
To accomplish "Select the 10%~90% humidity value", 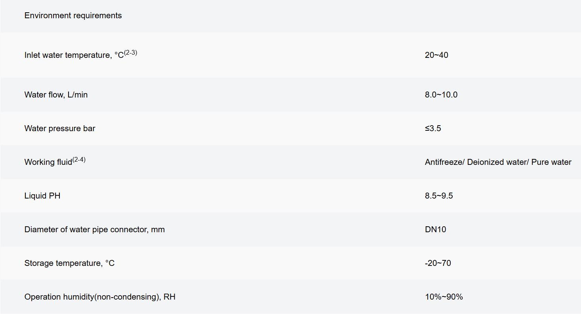I will pyautogui.click(x=444, y=297).
